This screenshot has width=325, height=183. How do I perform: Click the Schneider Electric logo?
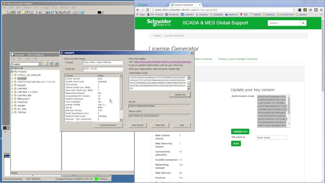[159, 23]
